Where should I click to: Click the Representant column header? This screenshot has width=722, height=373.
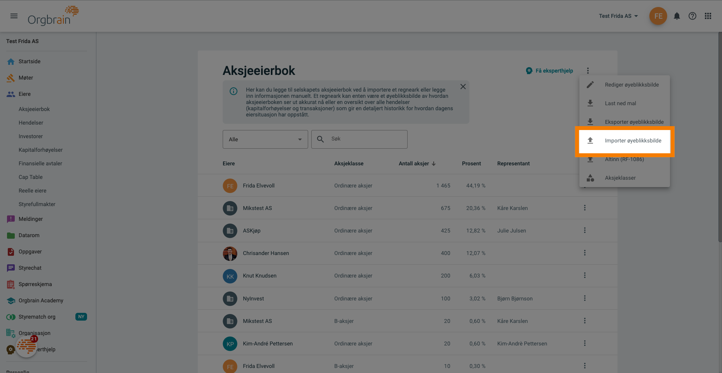[x=513, y=163]
